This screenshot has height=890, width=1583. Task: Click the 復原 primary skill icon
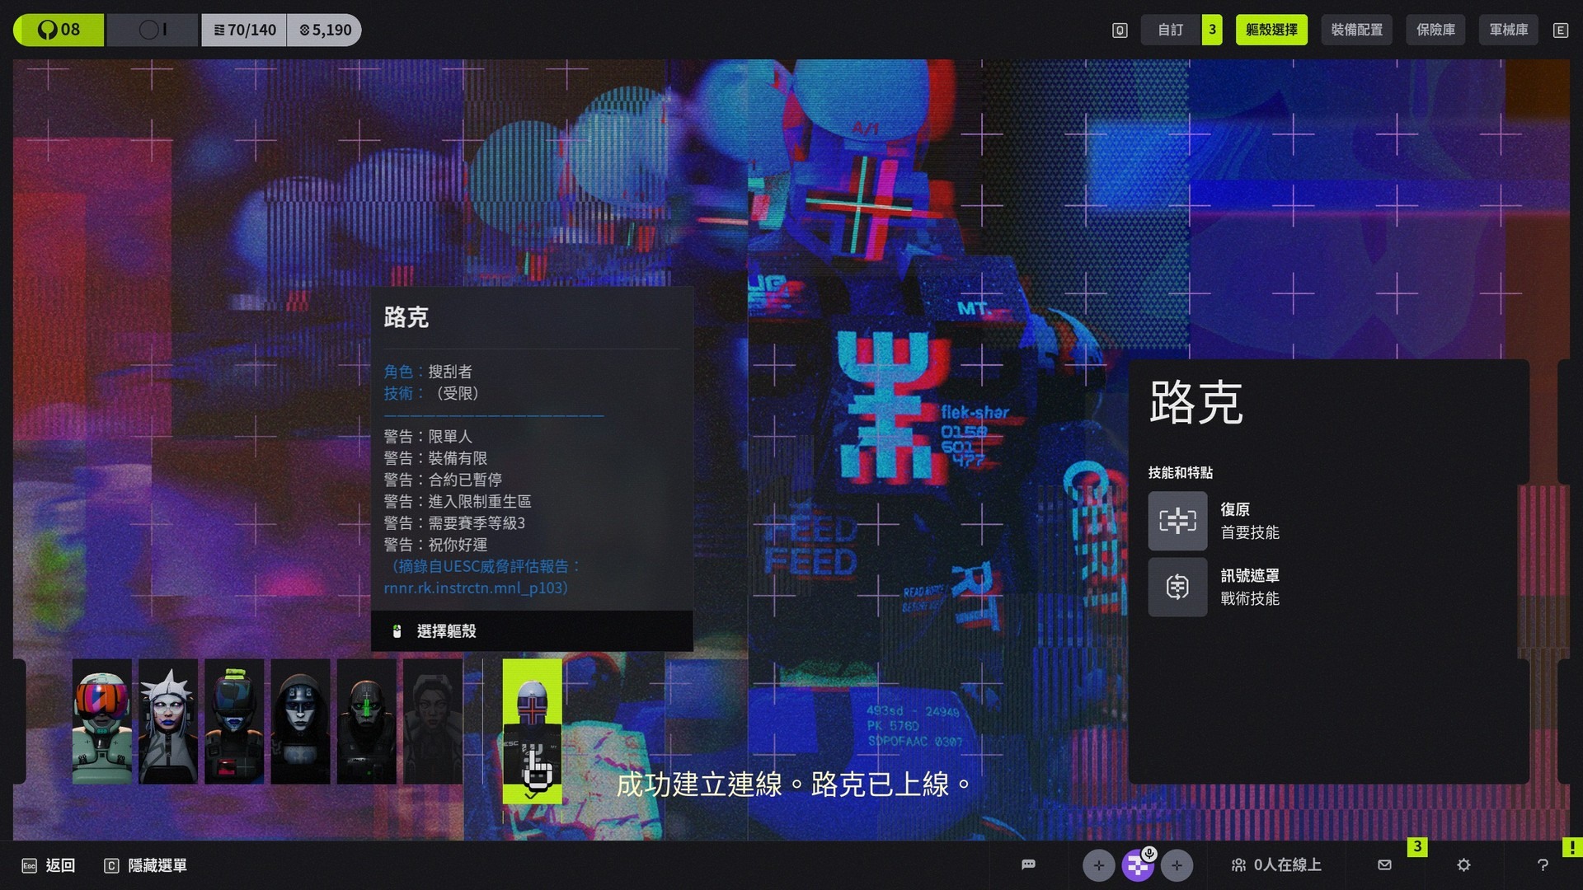[1177, 521]
